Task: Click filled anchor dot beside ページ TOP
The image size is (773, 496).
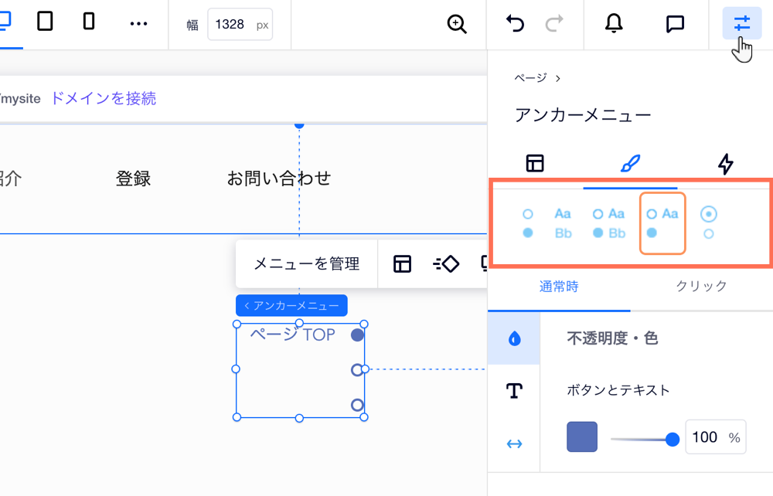Action: click(x=357, y=335)
